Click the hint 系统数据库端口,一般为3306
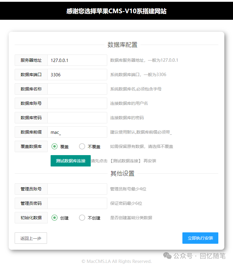This screenshot has width=233, height=265. pos(138,75)
